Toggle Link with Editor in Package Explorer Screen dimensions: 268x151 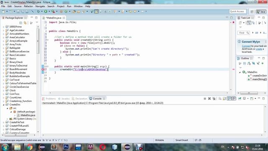point(25,23)
